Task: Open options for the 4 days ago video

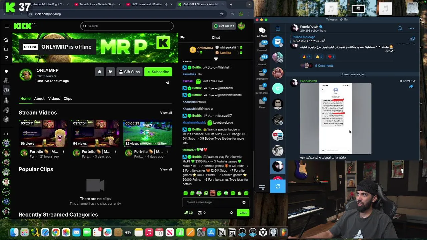Action: 167,152
